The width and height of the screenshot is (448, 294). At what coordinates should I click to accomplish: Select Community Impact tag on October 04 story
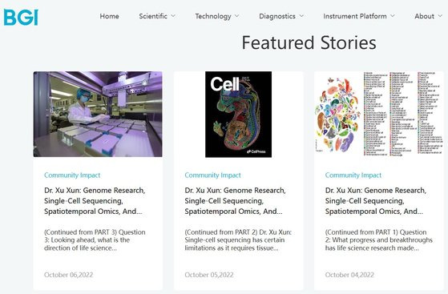pyautogui.click(x=353, y=175)
